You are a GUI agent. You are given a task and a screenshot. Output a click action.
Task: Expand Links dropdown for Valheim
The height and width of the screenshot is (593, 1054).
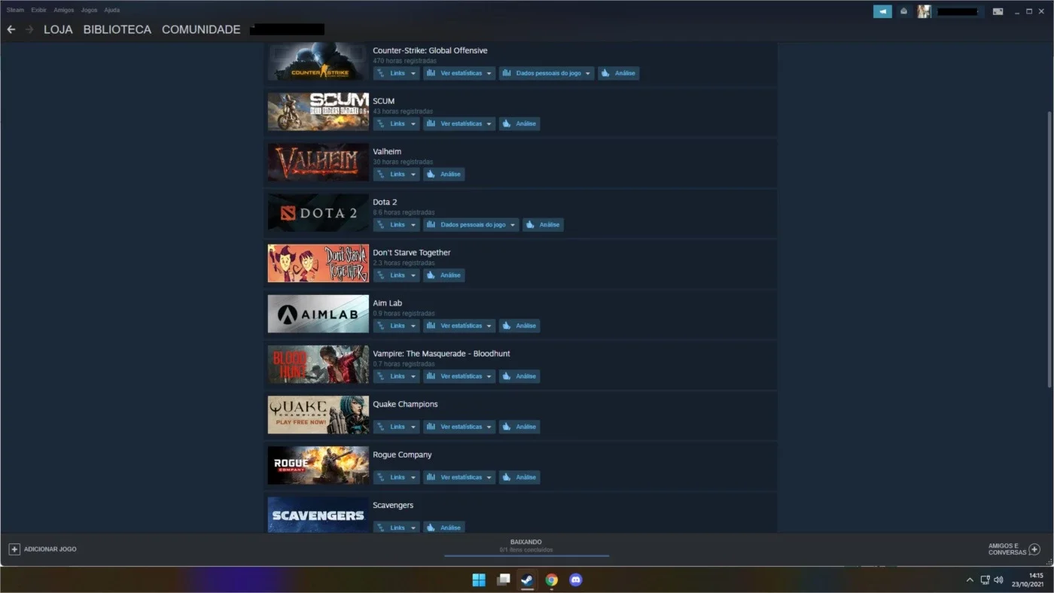point(397,174)
